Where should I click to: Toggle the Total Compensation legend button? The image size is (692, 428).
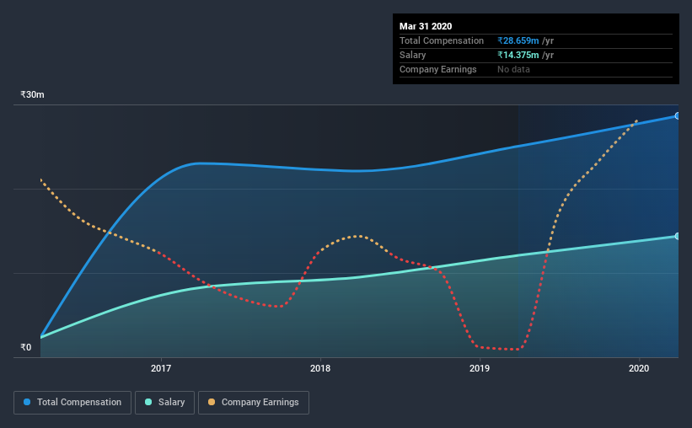pyautogui.click(x=72, y=403)
